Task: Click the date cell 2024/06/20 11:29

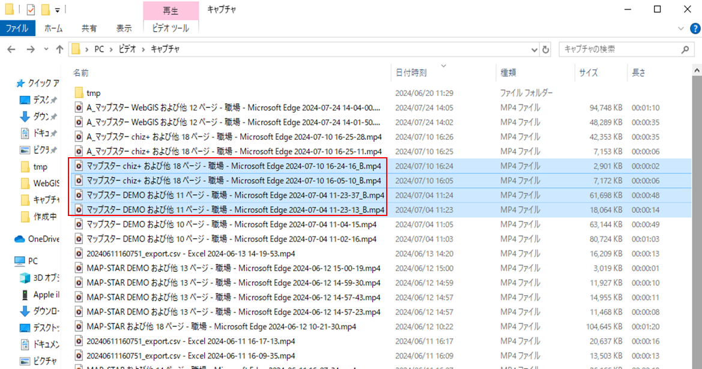Action: tap(424, 93)
